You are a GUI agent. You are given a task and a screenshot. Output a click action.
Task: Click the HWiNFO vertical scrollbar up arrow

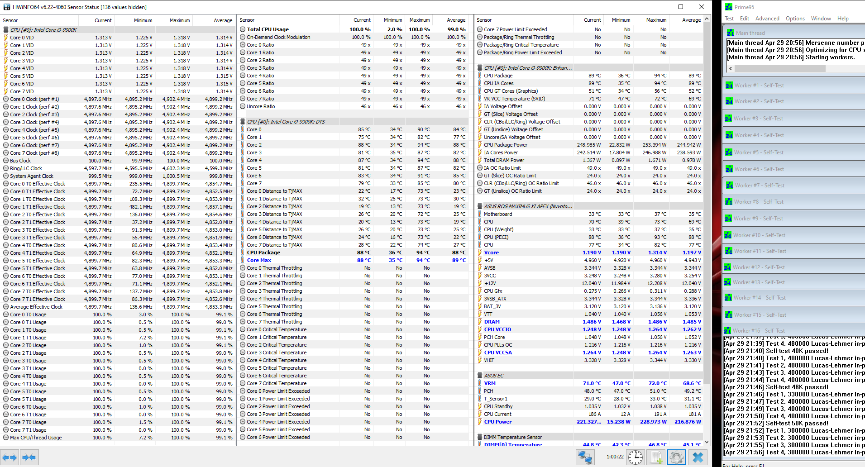[707, 19]
